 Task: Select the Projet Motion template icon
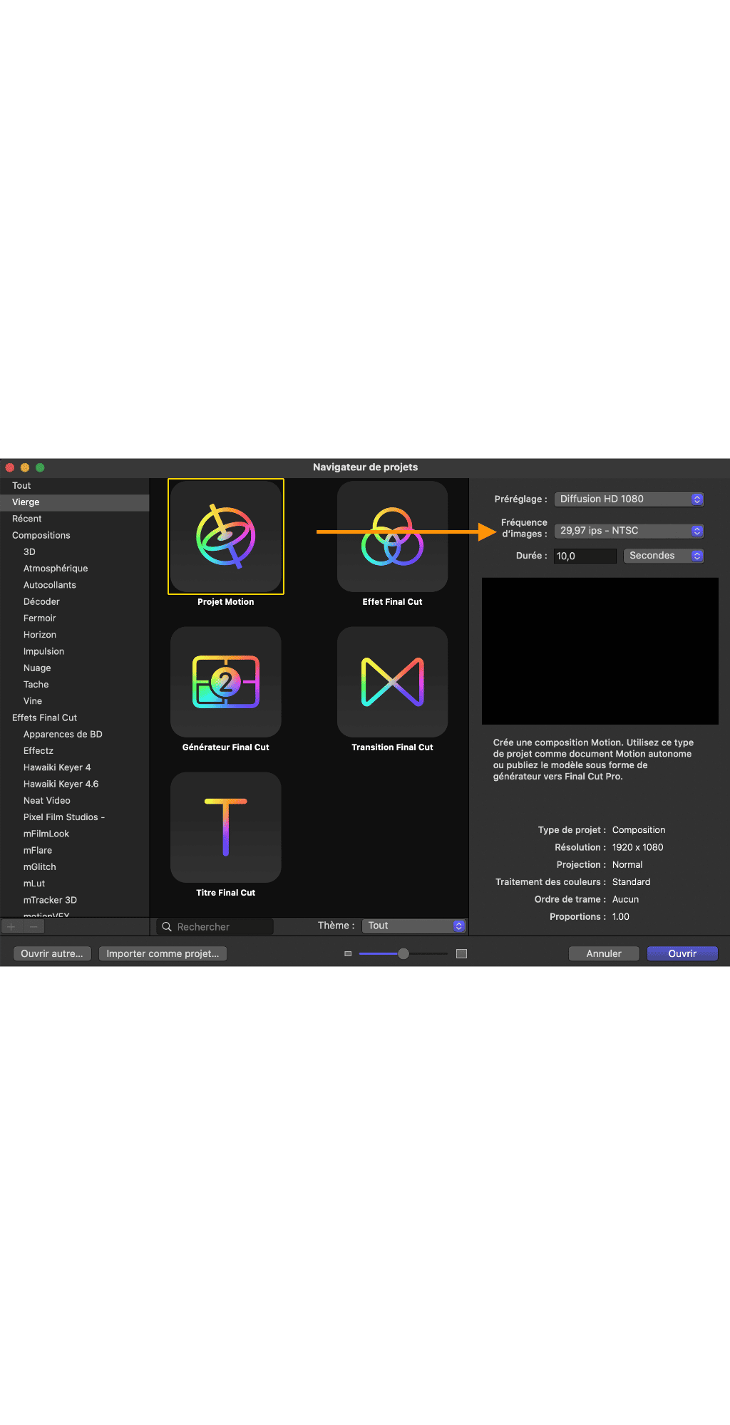coord(226,537)
